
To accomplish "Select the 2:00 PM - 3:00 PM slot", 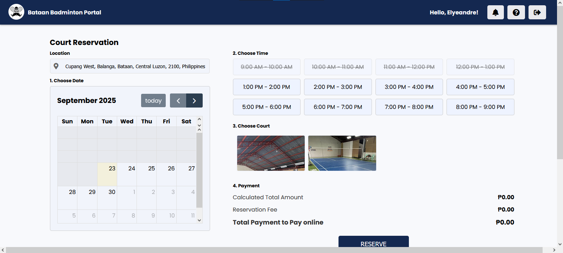I will [x=338, y=87].
